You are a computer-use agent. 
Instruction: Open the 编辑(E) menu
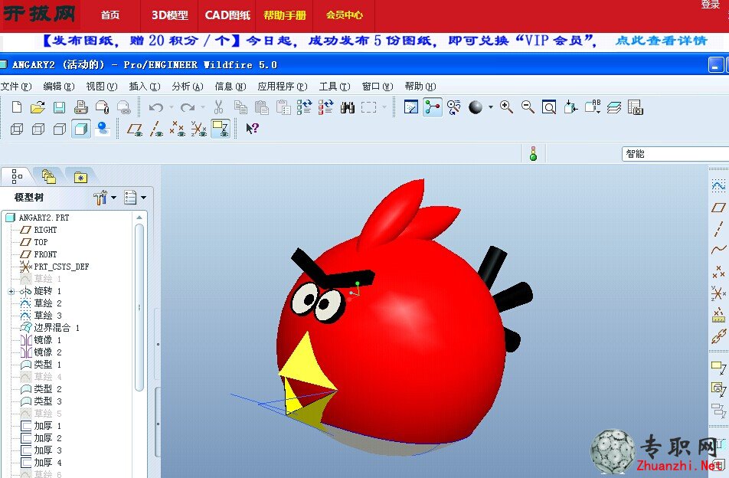click(58, 87)
